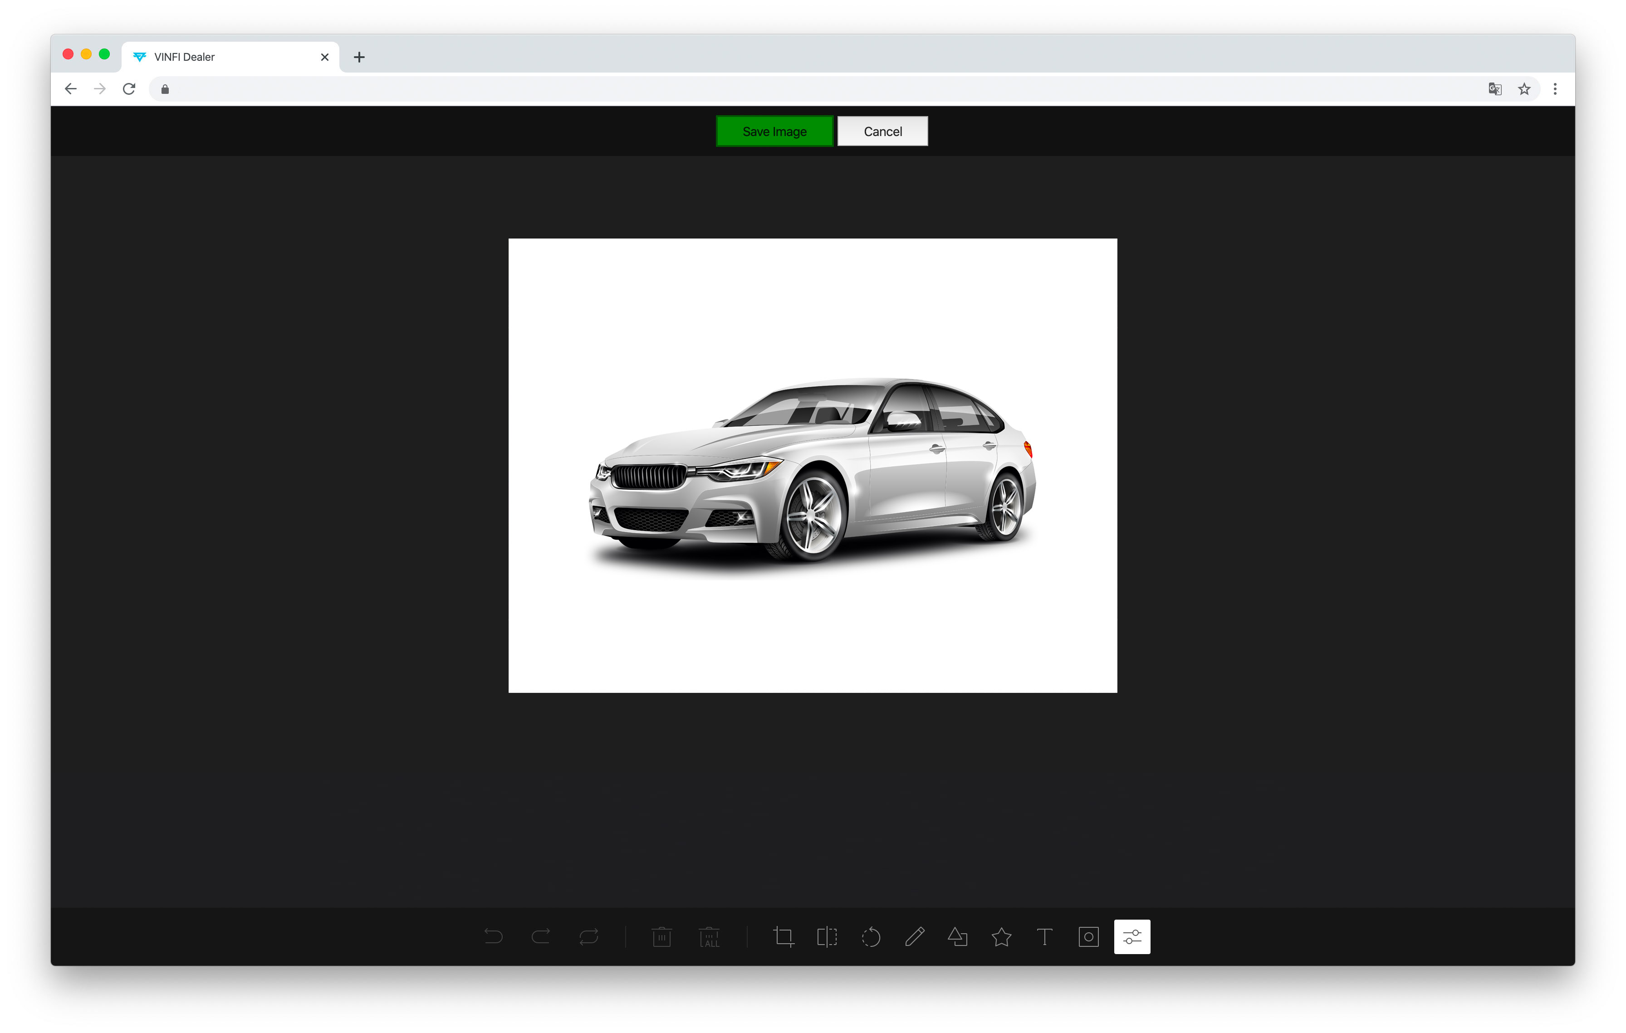The image size is (1626, 1033).
Task: Open the Rotate tool
Action: (871, 936)
